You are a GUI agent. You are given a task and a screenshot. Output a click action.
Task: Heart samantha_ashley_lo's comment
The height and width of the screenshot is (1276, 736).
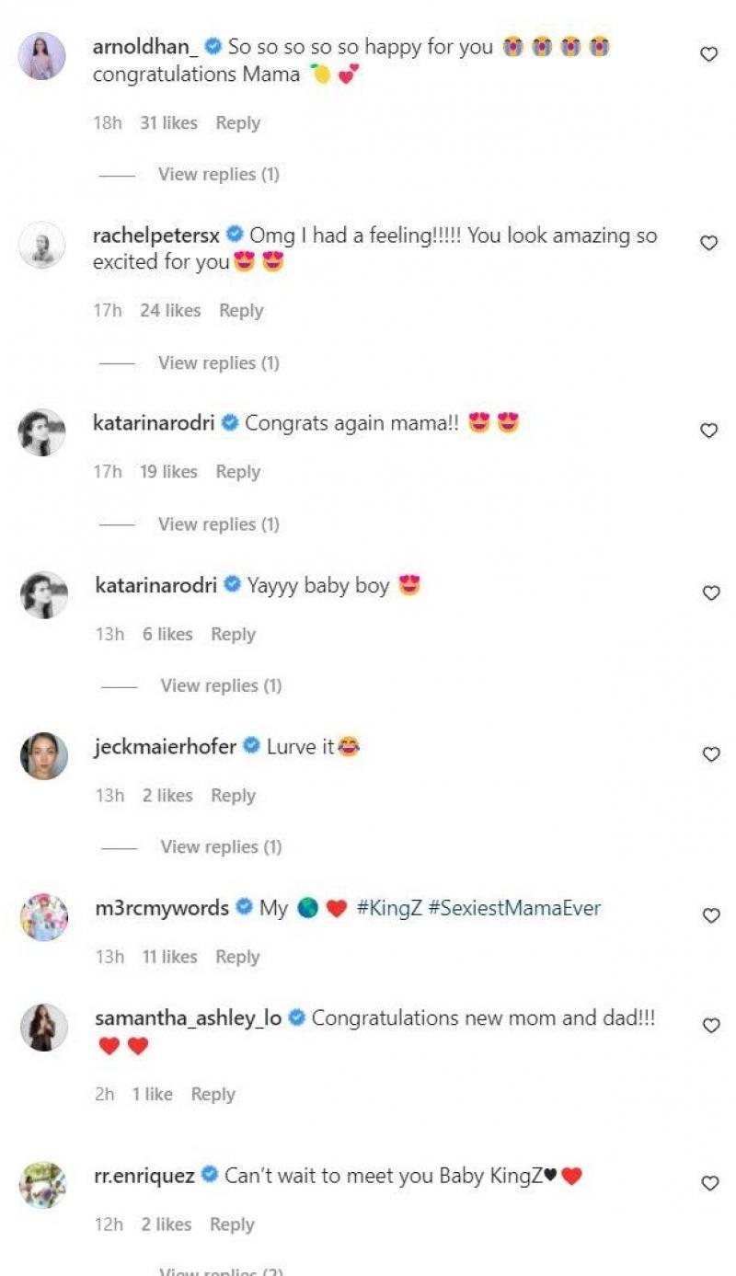coord(708,1026)
